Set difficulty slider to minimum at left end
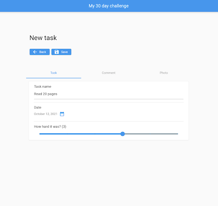 click(x=40, y=134)
